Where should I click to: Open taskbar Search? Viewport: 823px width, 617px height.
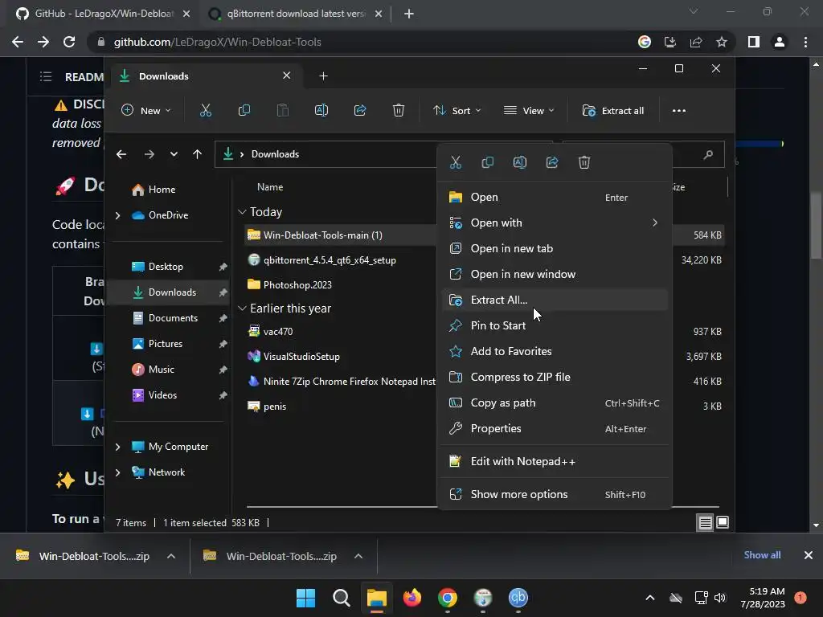coord(341,598)
